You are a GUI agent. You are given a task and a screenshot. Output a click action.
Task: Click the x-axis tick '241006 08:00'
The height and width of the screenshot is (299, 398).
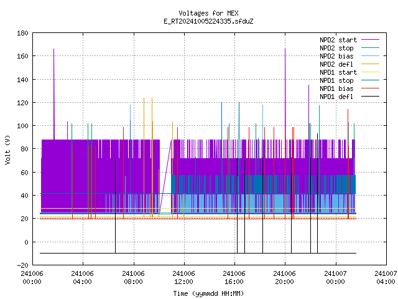point(133,278)
